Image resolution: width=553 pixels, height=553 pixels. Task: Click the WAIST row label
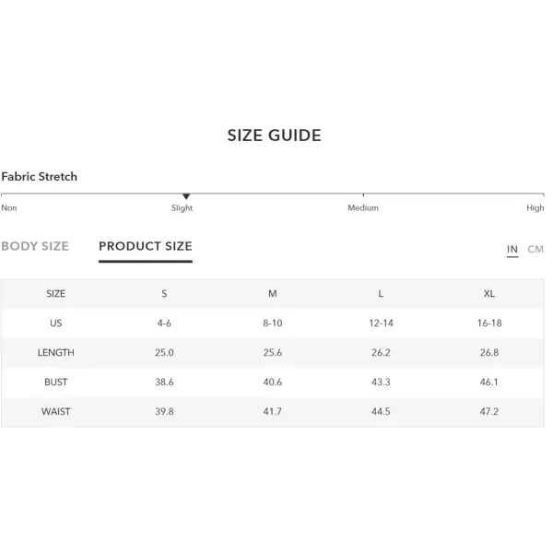[x=55, y=412]
